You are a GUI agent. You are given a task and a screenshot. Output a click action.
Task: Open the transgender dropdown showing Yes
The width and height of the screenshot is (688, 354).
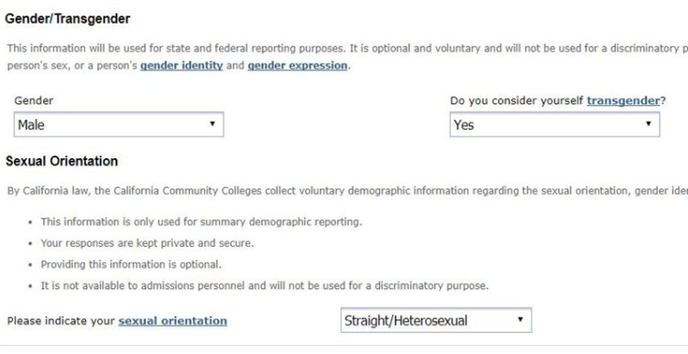tap(554, 124)
